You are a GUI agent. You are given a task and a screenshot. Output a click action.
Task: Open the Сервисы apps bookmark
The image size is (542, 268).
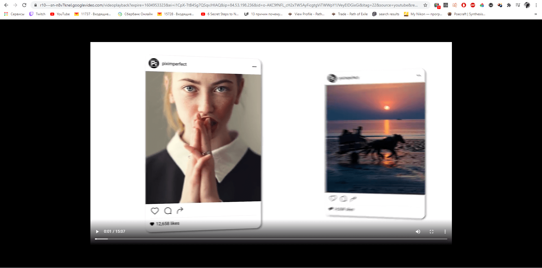click(14, 14)
